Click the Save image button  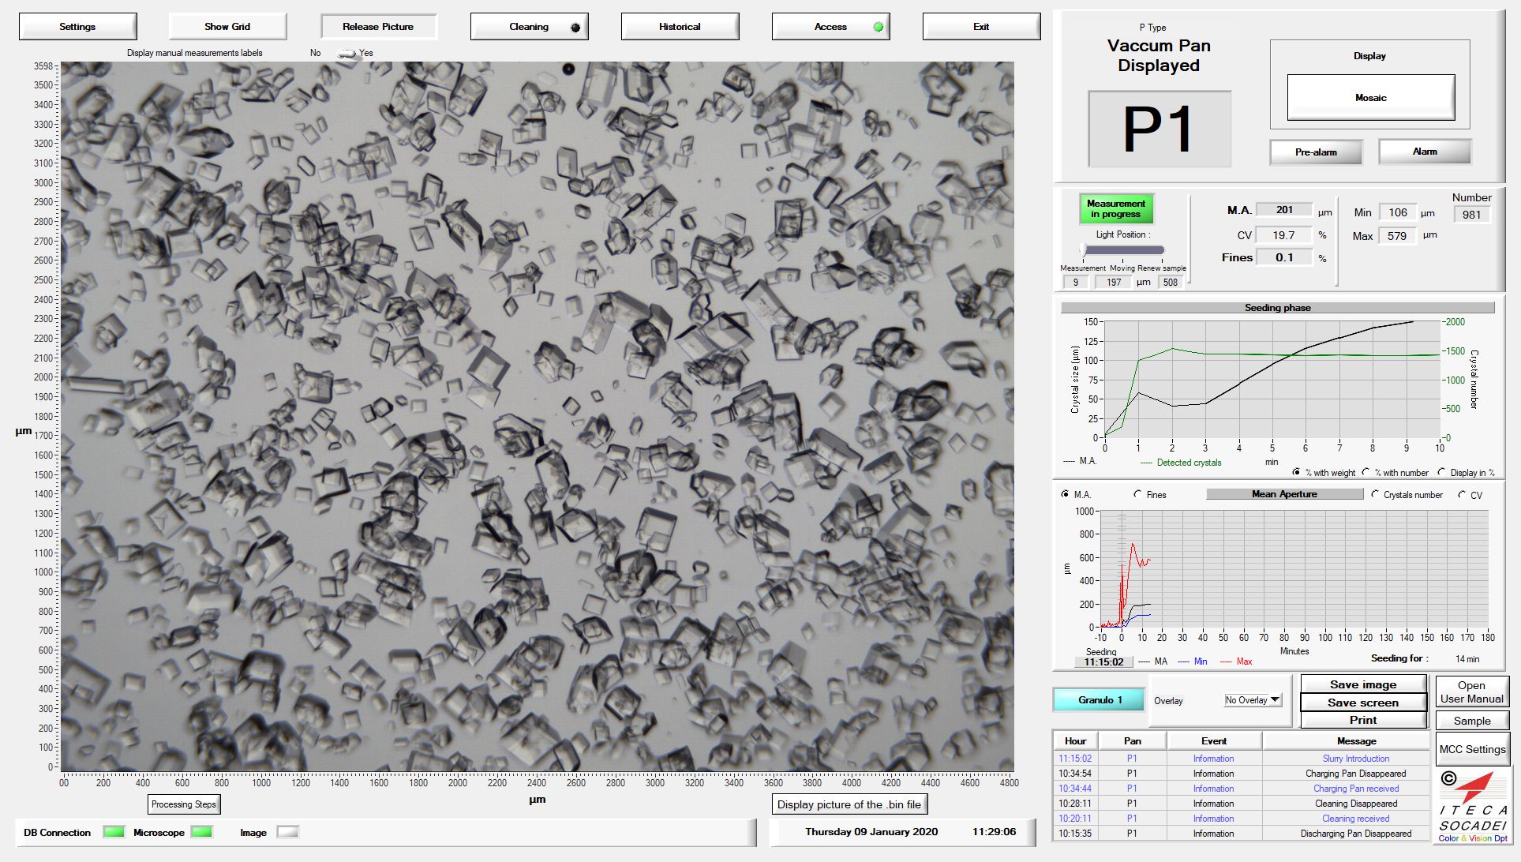(1362, 684)
